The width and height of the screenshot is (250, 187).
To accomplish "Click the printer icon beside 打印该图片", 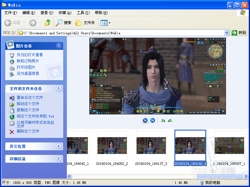I will (12, 68).
